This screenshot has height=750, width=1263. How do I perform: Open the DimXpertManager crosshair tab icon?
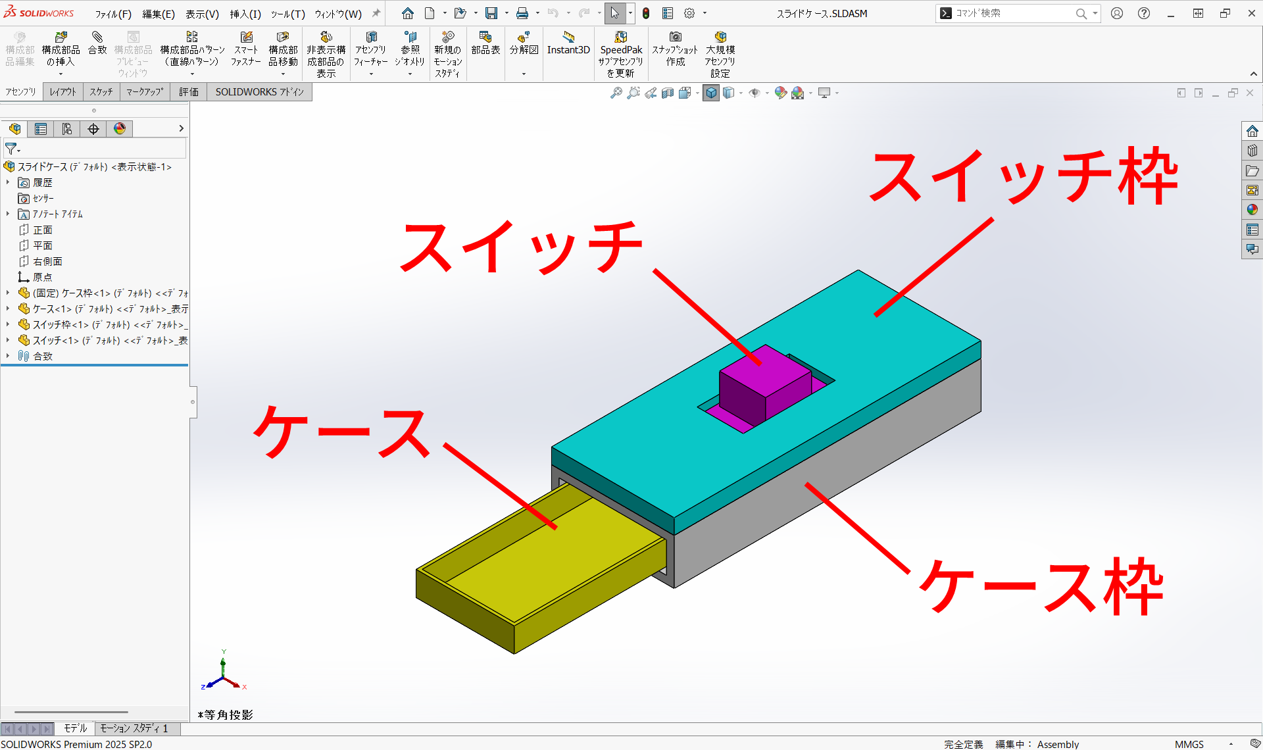point(93,129)
